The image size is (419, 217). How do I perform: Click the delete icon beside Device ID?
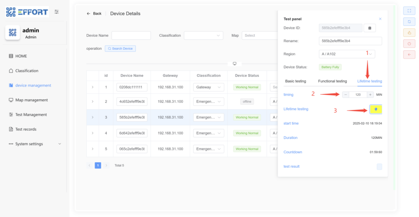tap(370, 28)
